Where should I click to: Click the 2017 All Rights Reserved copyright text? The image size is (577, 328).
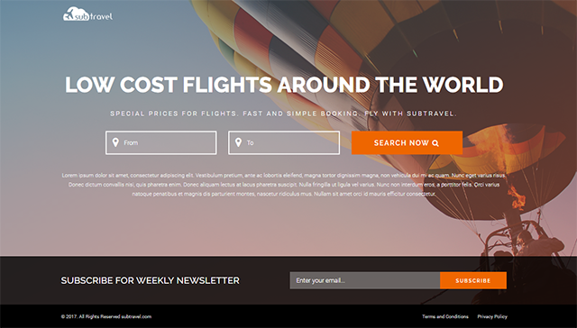point(106,316)
